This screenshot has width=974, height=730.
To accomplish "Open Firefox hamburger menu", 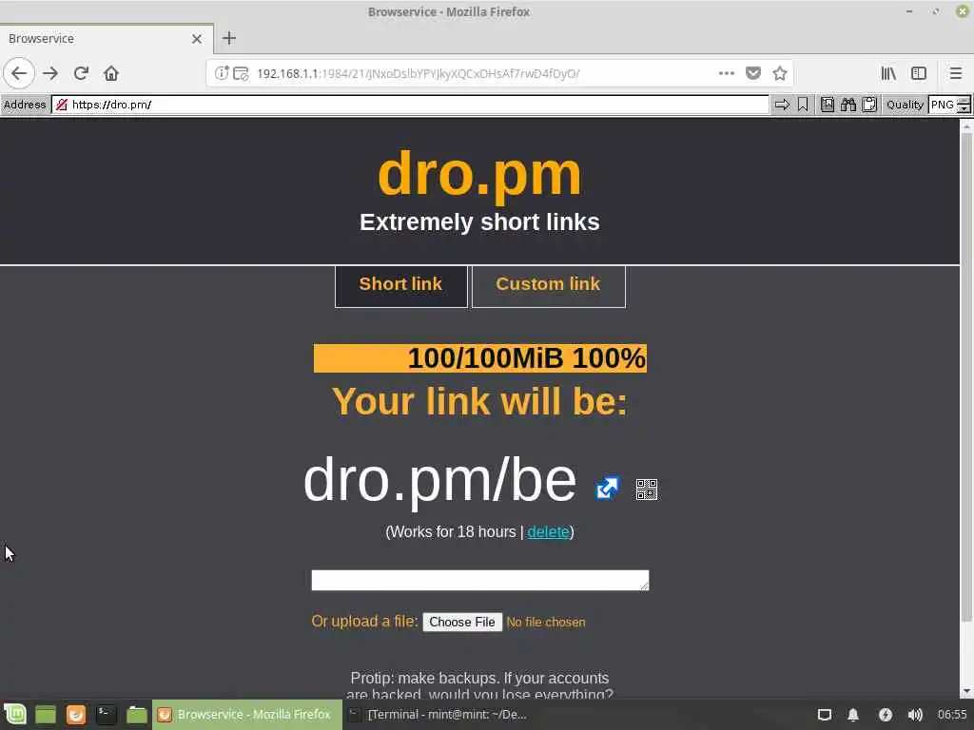I will click(955, 73).
